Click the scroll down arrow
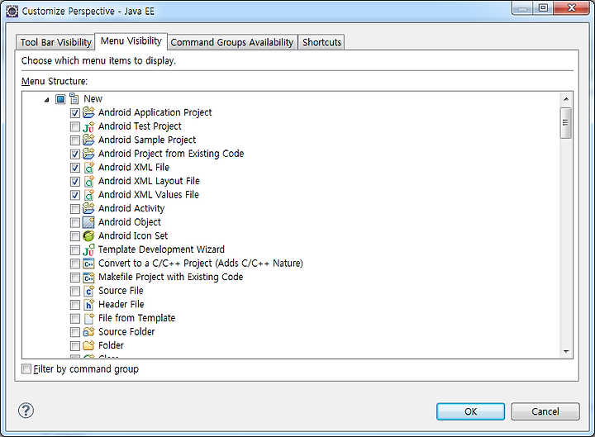Image resolution: width=595 pixels, height=437 pixels. pos(566,352)
